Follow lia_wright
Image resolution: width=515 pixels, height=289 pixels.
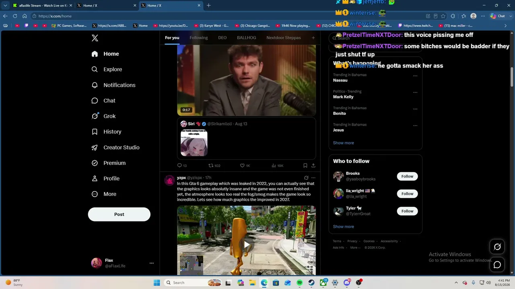[x=407, y=193]
